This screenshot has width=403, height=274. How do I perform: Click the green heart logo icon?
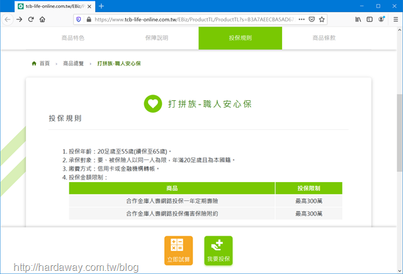pyautogui.click(x=153, y=103)
